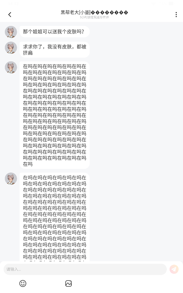The image size is (183, 293).
Task: Open the emoji smiley picker
Action: [23, 284]
